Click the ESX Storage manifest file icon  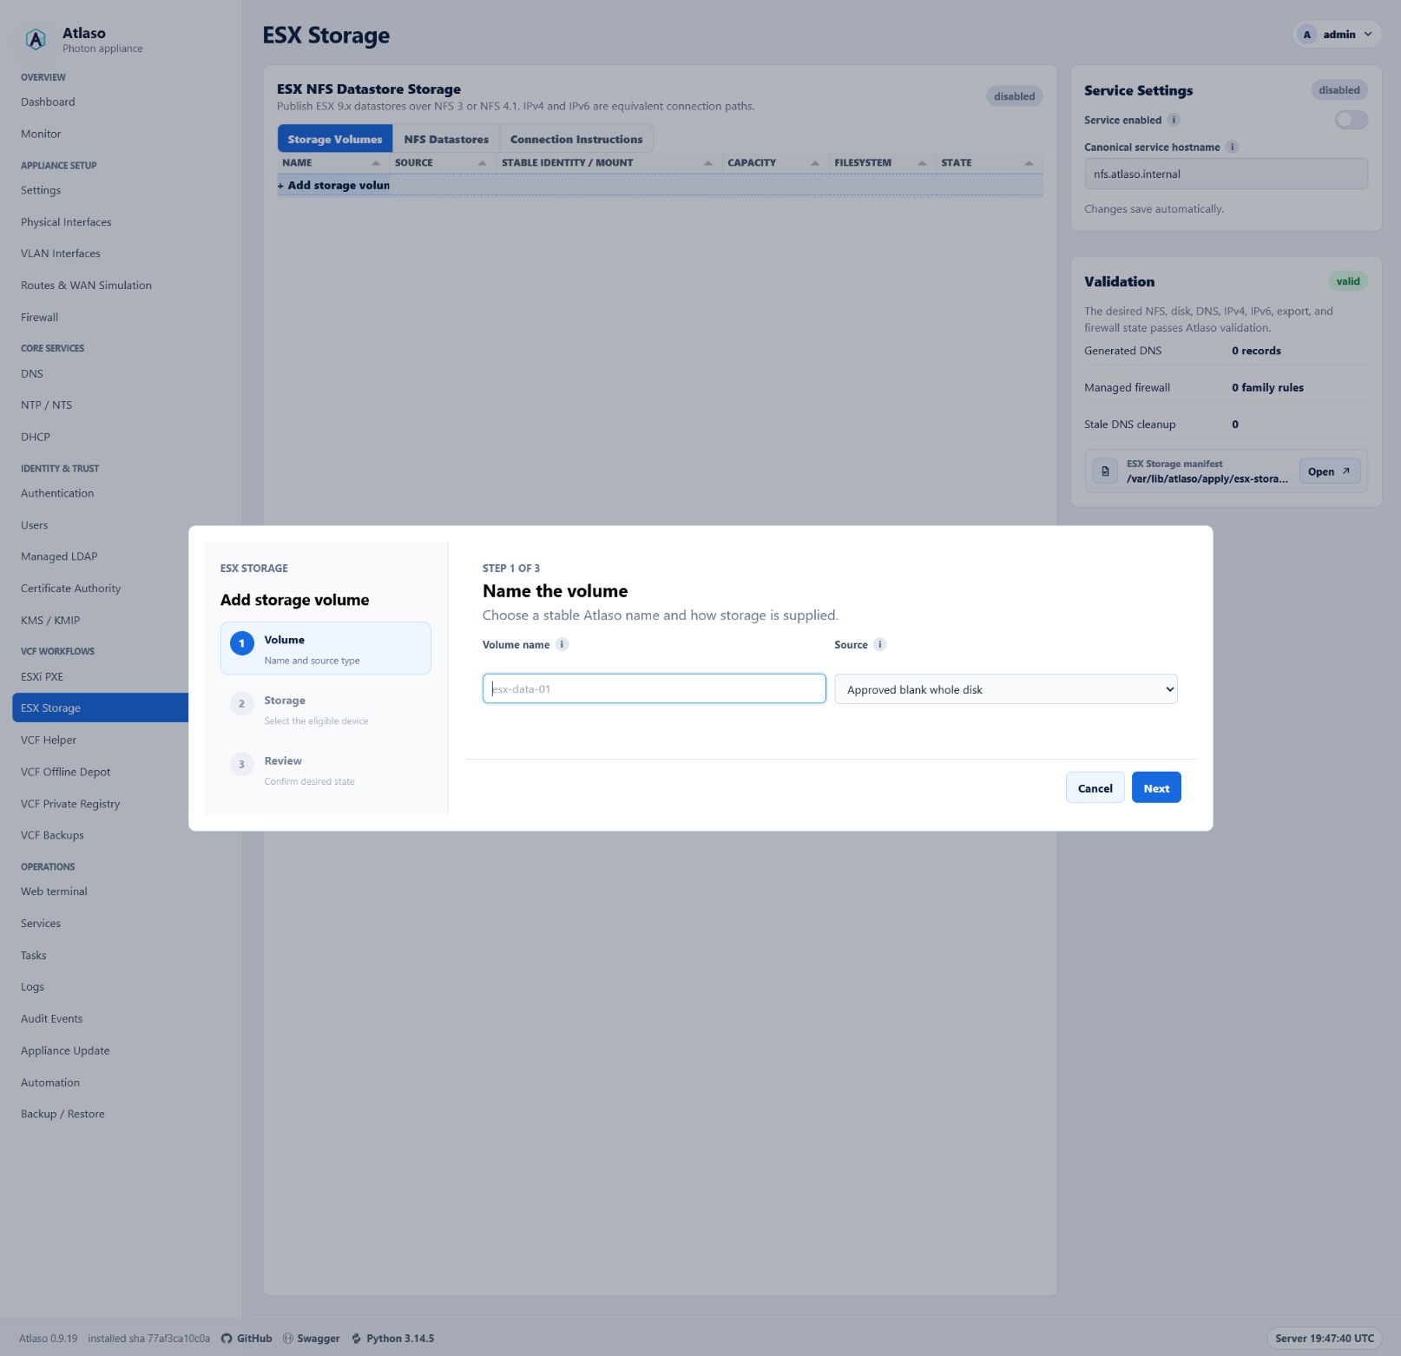click(x=1105, y=471)
